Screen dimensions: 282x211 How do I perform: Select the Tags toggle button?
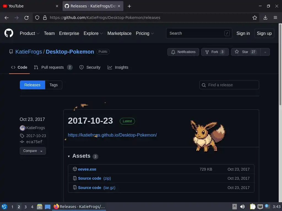[x=54, y=85]
